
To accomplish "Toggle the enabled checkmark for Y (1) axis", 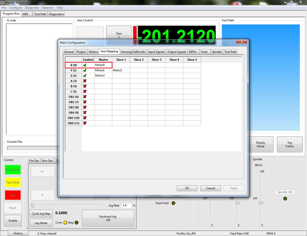I will [85, 70].
